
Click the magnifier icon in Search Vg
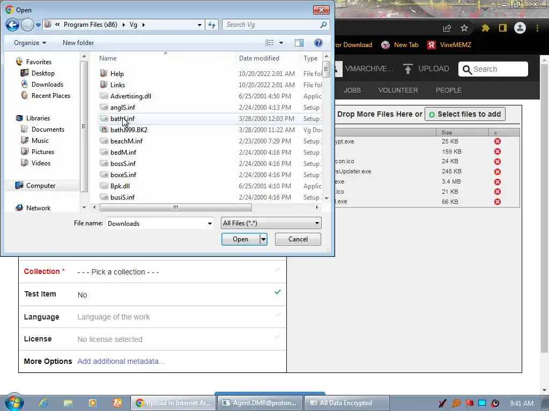pos(323,25)
